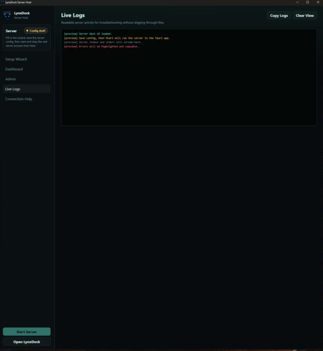The height and width of the screenshot is (351, 323).
Task: Click the 'Server Host UI loaded' log line
Action: (88, 34)
